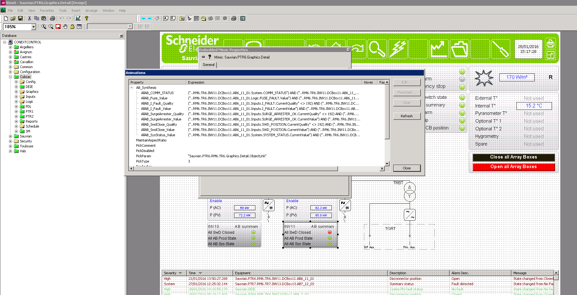Open the Arrange menu
The width and height of the screenshot is (577, 295).
coord(91,11)
